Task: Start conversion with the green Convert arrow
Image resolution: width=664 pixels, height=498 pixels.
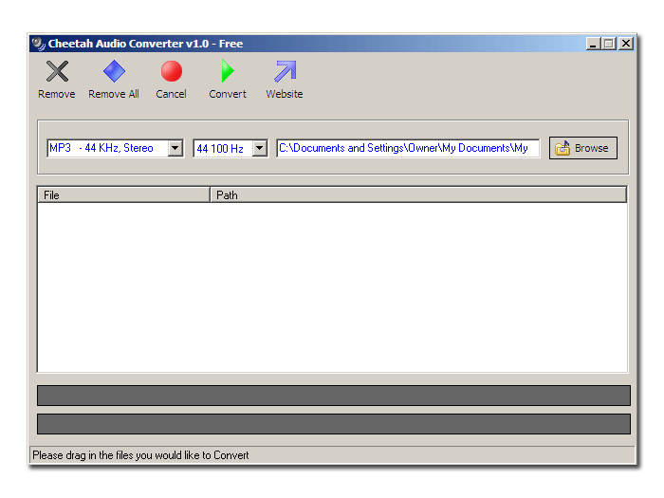Action: [228, 71]
